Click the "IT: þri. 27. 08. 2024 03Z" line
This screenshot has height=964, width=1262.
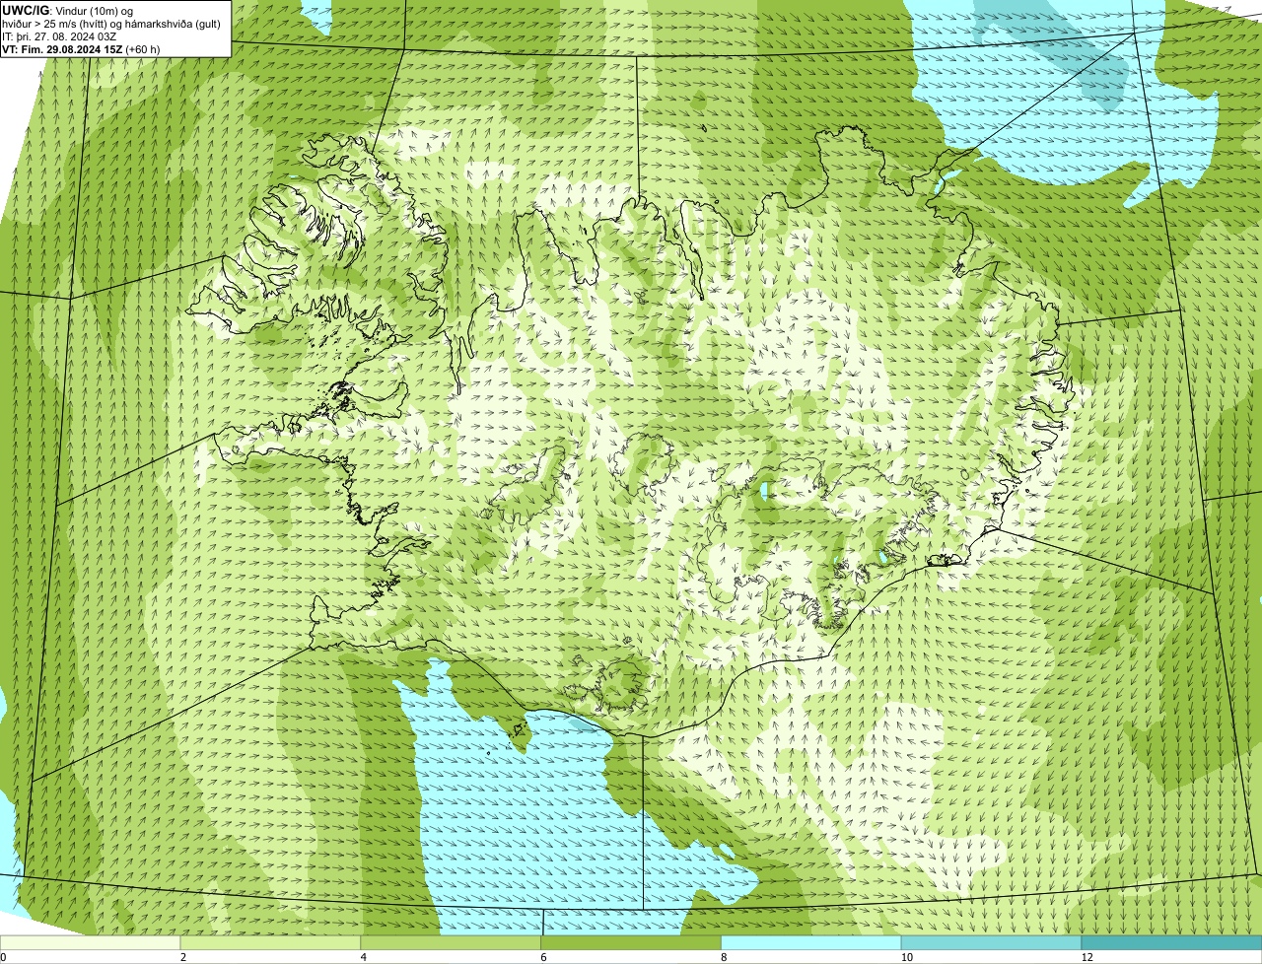(x=60, y=36)
